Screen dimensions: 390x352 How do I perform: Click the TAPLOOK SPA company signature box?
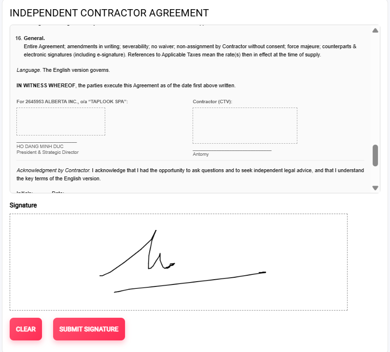point(61,122)
